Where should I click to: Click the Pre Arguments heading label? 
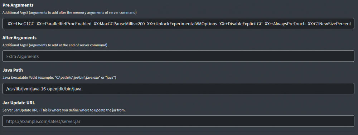[18, 5]
